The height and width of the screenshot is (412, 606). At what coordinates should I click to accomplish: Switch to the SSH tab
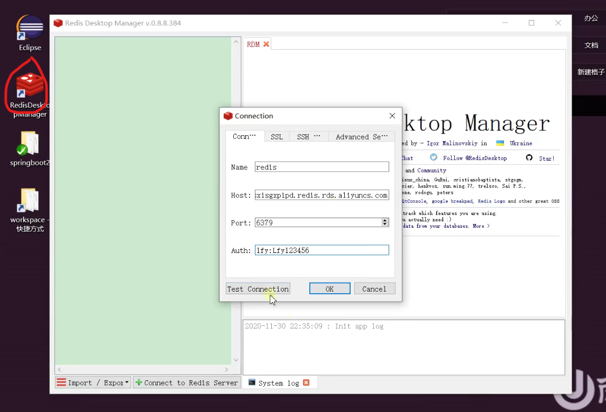click(x=309, y=137)
